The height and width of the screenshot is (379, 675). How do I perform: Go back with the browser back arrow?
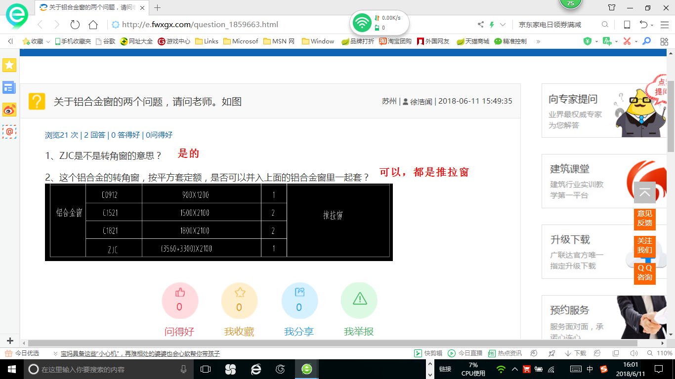coord(41,25)
